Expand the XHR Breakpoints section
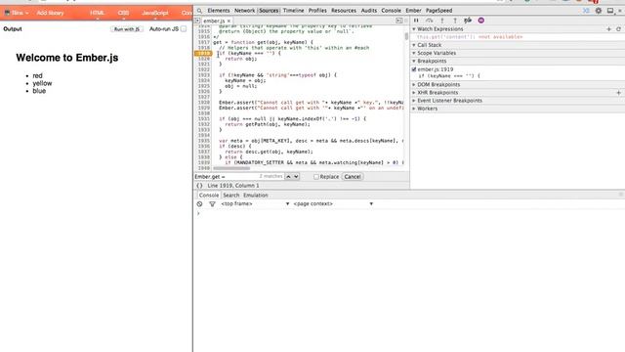Image resolution: width=625 pixels, height=352 pixels. coord(414,93)
